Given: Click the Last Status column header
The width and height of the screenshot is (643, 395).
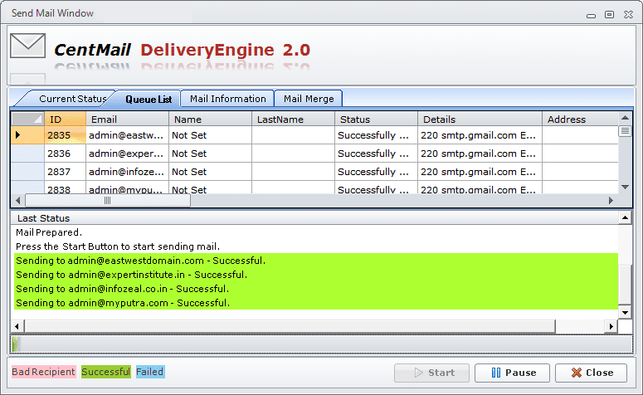Looking at the screenshot, I should (314, 218).
